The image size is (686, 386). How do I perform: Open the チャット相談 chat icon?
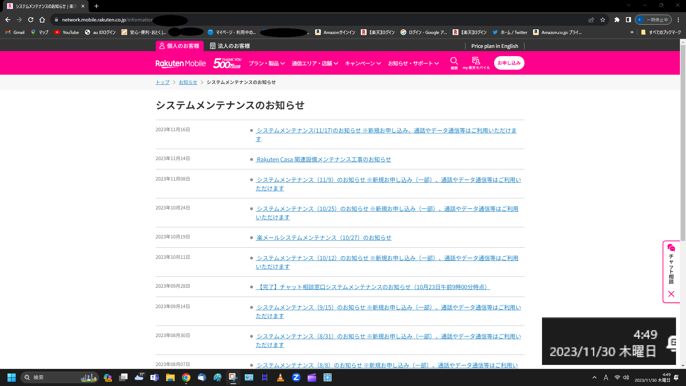(x=671, y=248)
